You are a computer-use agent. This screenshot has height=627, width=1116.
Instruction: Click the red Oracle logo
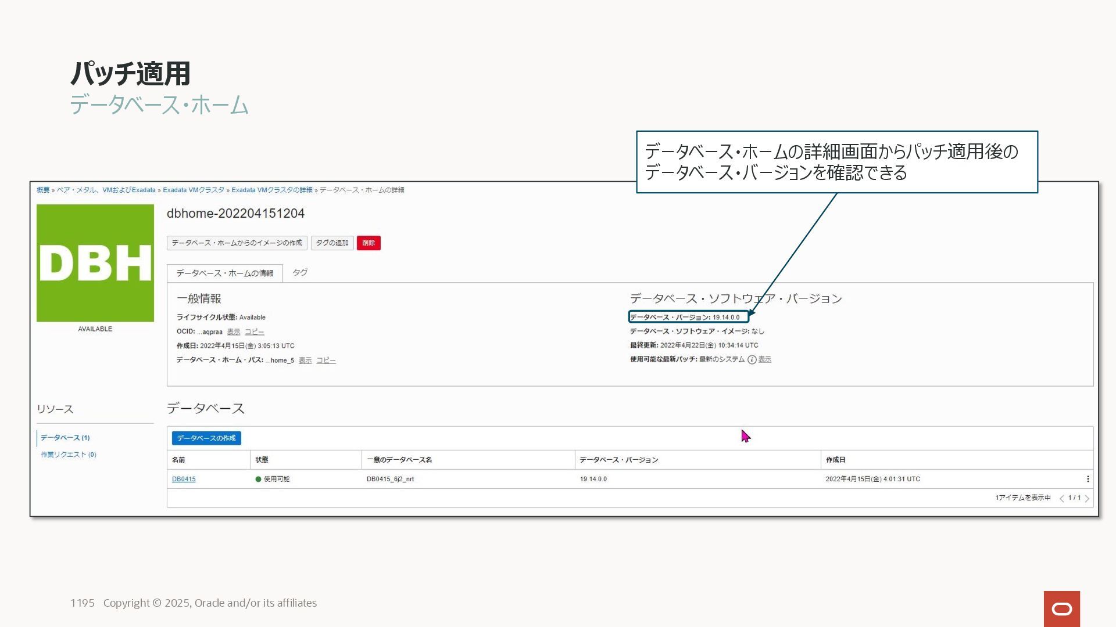pos(1061,608)
